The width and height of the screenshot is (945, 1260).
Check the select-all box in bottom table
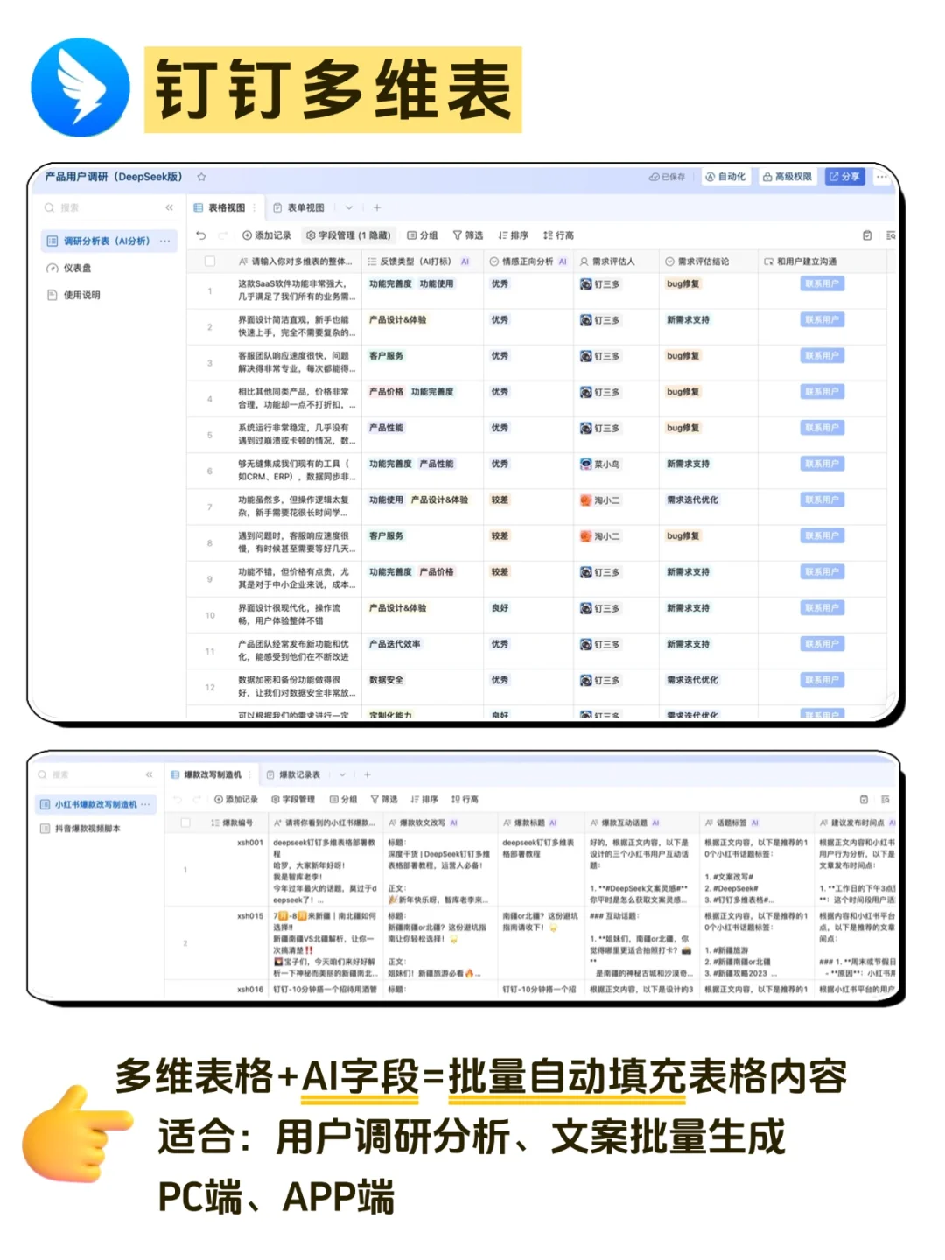click(186, 822)
